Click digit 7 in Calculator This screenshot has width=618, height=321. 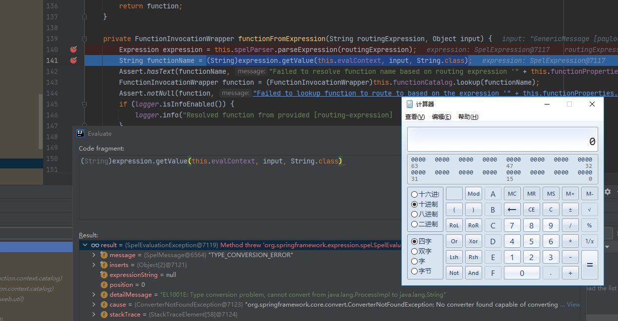(x=512, y=225)
